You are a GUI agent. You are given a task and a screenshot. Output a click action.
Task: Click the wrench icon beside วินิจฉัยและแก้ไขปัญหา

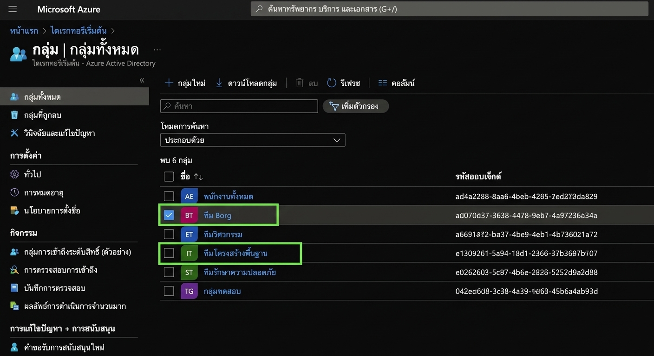tap(15, 133)
